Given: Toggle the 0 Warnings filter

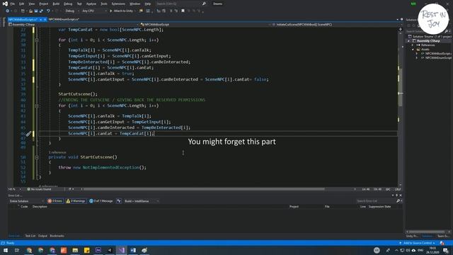Looking at the screenshot, I should (x=76, y=201).
